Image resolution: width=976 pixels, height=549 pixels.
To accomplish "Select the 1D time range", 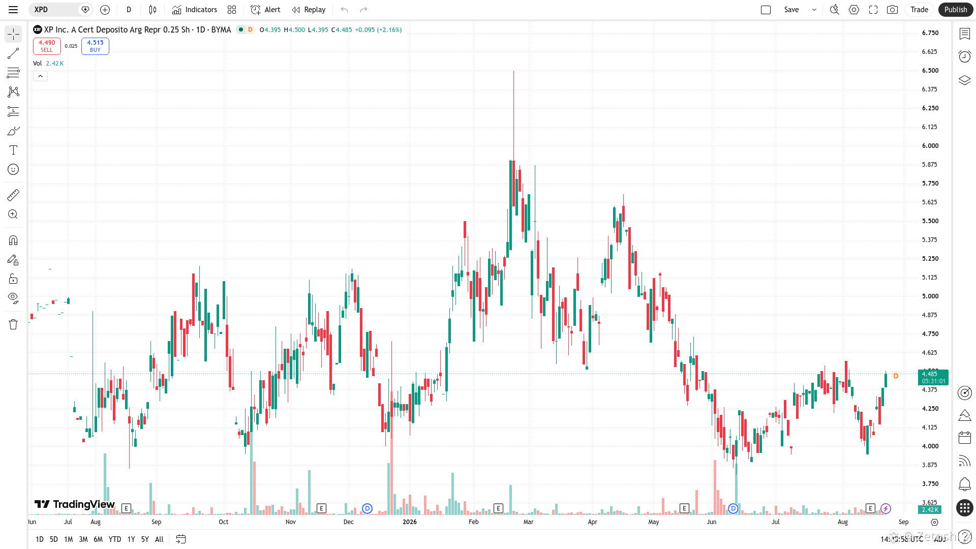I will click(x=40, y=539).
